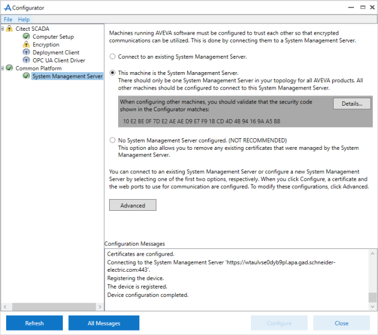Viewport: 378px width, 335px height.
Task: Open the Help menu
Action: (x=24, y=20)
